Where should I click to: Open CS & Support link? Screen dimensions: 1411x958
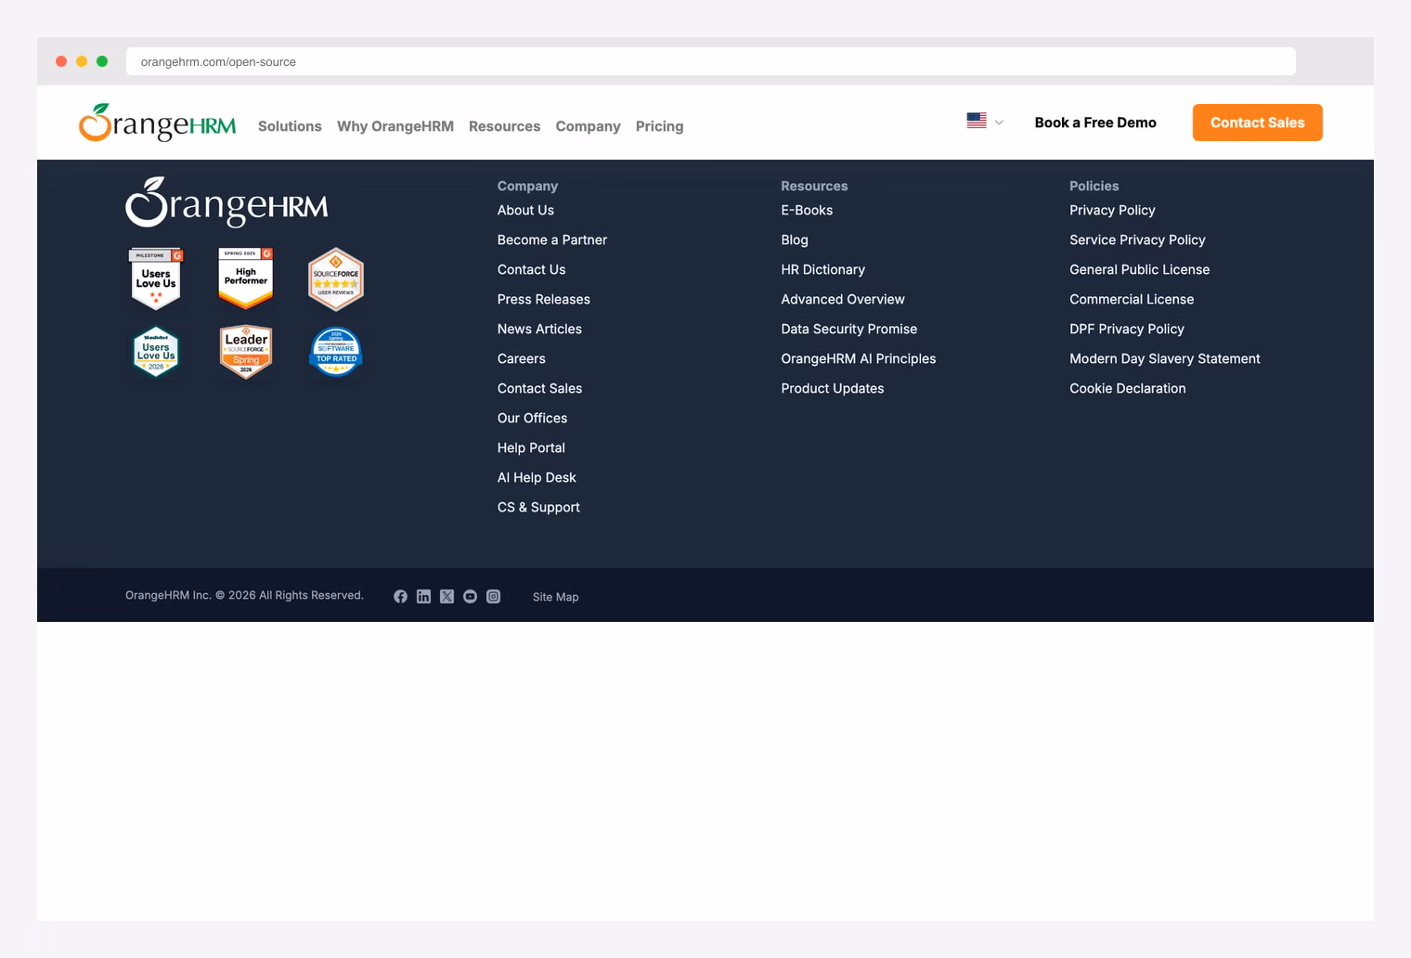click(538, 507)
